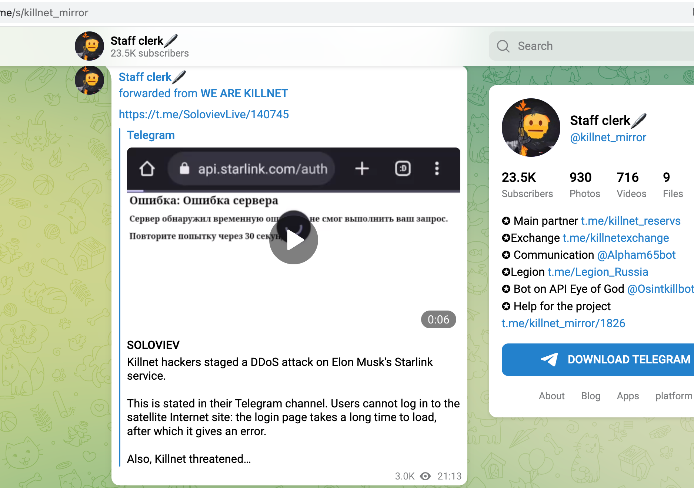Open the video thumbnail showing api.starlink.com/auth

(294, 240)
